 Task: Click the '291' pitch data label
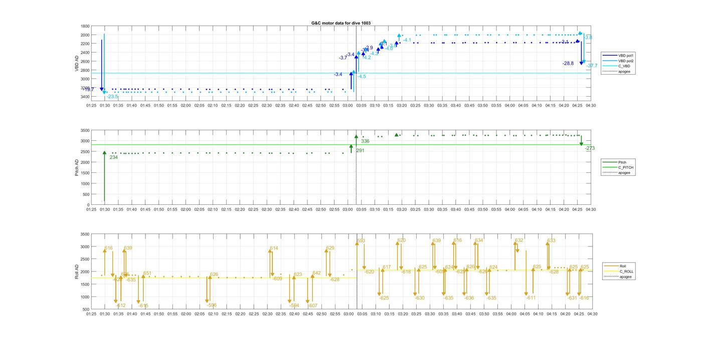click(x=360, y=150)
